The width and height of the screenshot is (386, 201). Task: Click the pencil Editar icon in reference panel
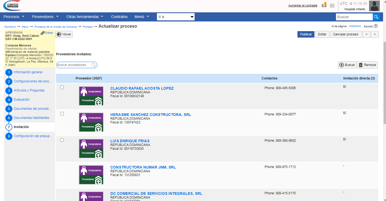[43, 33]
